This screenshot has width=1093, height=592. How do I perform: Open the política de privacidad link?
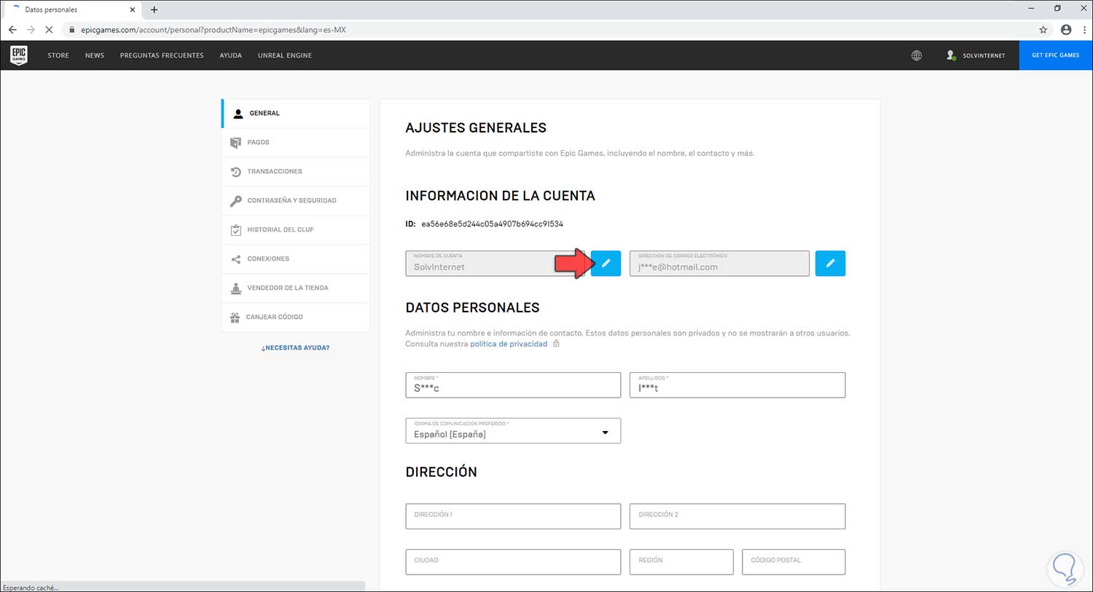pos(509,344)
